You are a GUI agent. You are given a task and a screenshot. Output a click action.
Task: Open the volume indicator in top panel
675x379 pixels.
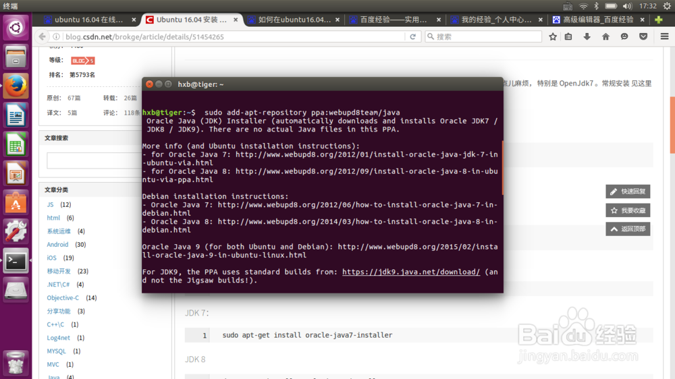[x=627, y=6]
